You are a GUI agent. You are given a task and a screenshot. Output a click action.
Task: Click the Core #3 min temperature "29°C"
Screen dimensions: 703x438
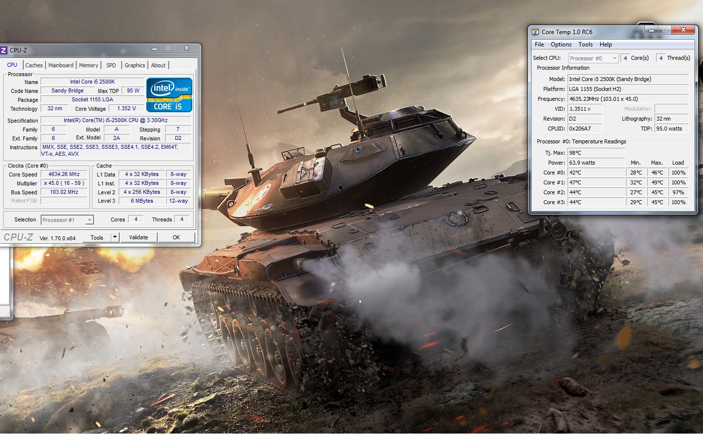(x=636, y=202)
